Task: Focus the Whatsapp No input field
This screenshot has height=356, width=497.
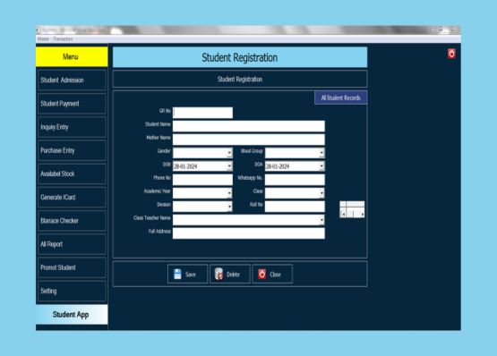Action: coord(295,180)
